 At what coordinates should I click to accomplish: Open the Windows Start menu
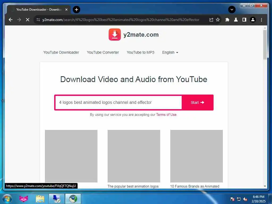(7, 199)
